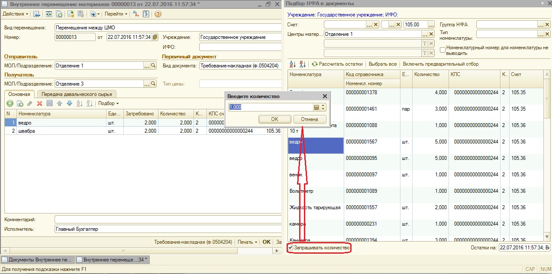Click OK button at document bottom
Viewport: 552px width, 274px height.
pos(267,242)
